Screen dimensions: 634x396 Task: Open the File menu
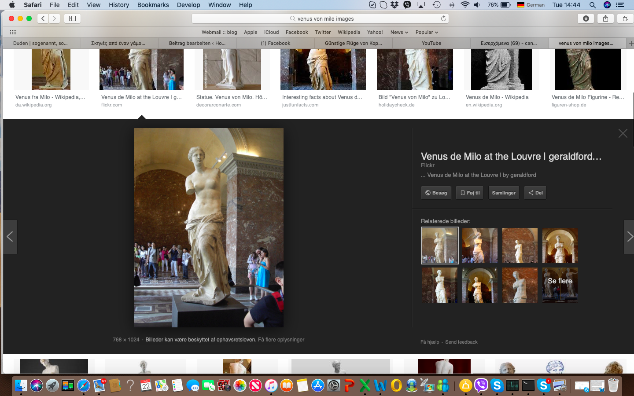point(55,5)
